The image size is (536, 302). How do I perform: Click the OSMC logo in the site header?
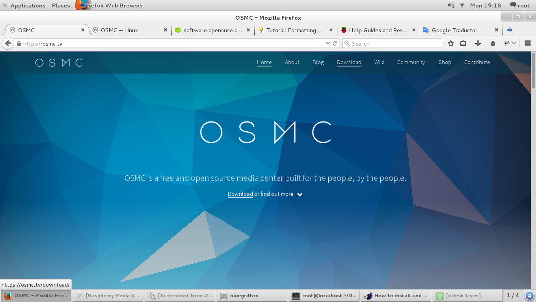59,63
